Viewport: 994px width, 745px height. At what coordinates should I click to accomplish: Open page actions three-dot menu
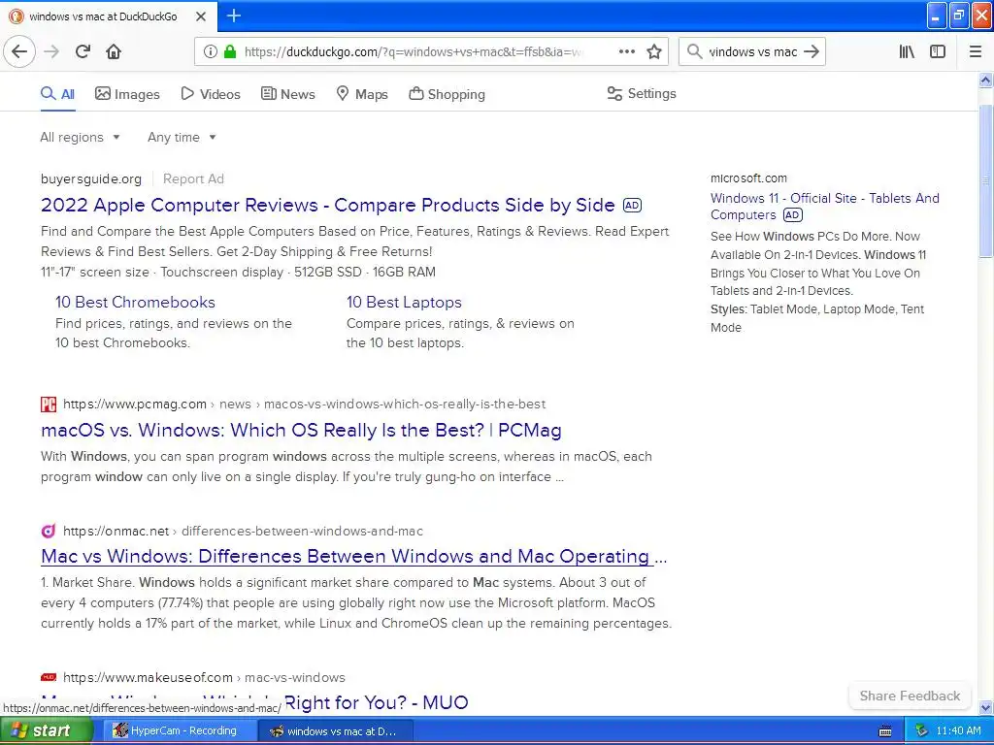[x=627, y=51]
